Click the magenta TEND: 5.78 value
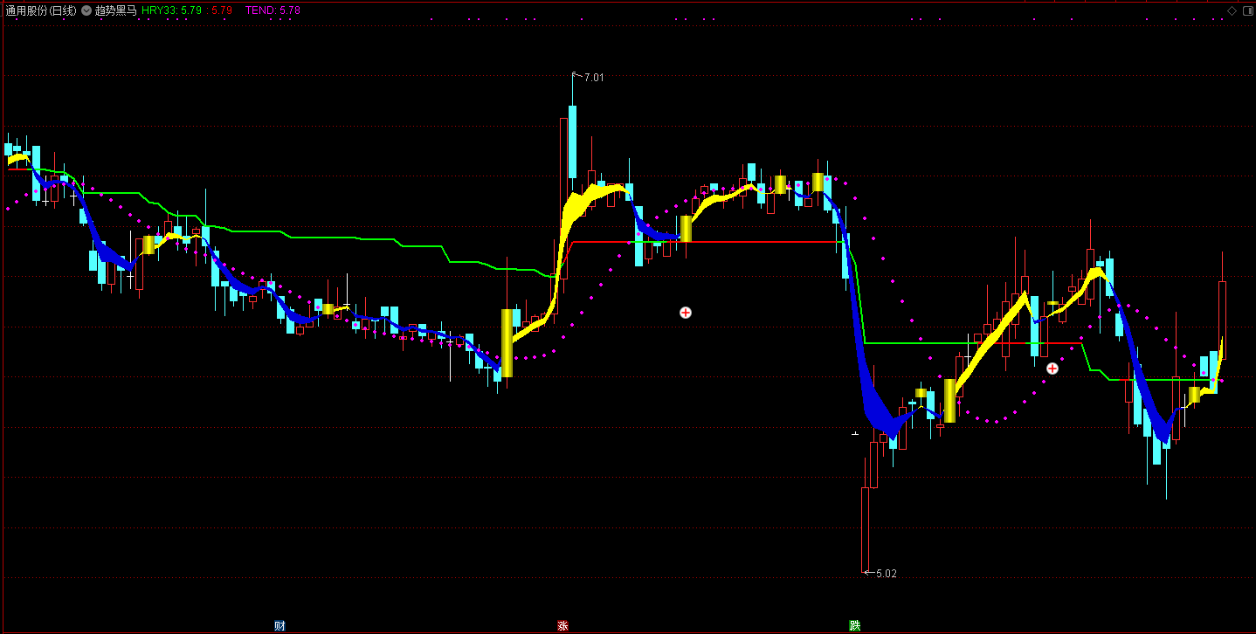Screen dimensions: 1256x634 coord(273,10)
